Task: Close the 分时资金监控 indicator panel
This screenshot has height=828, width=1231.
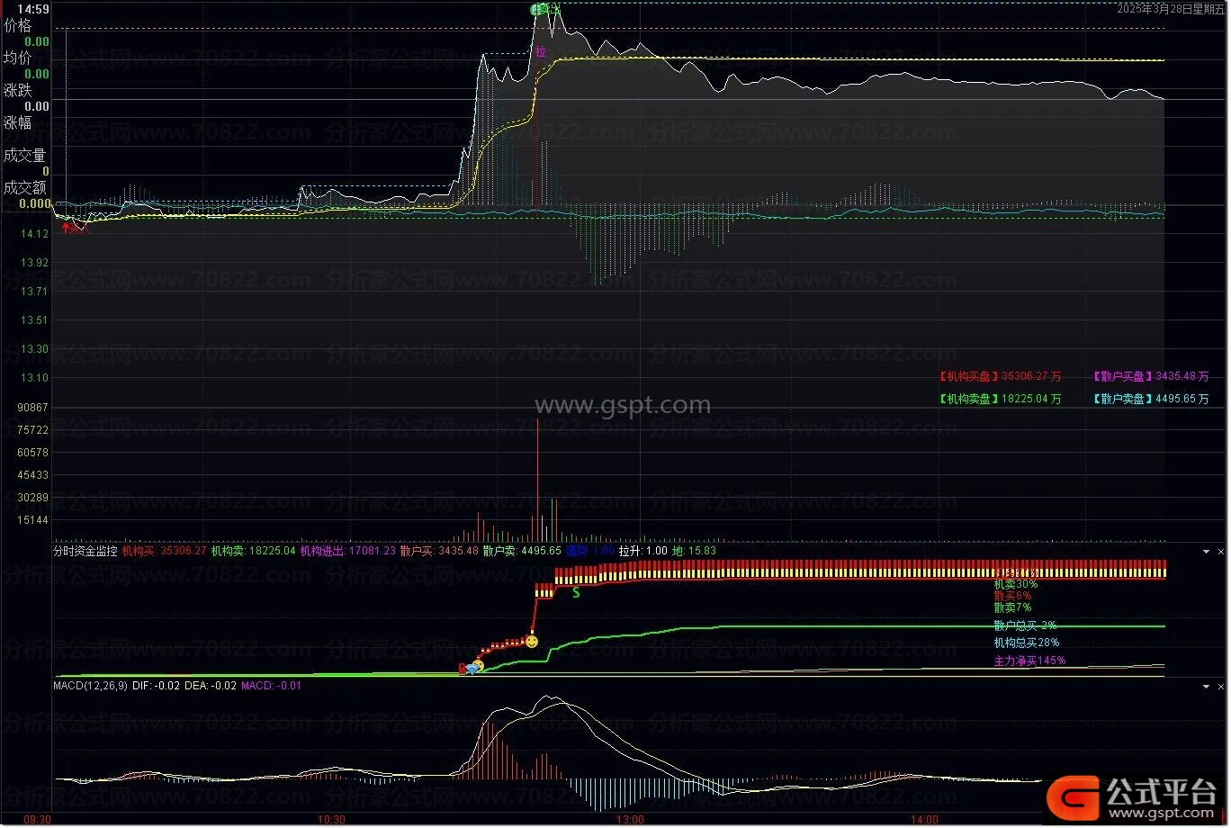Action: pyautogui.click(x=1221, y=551)
